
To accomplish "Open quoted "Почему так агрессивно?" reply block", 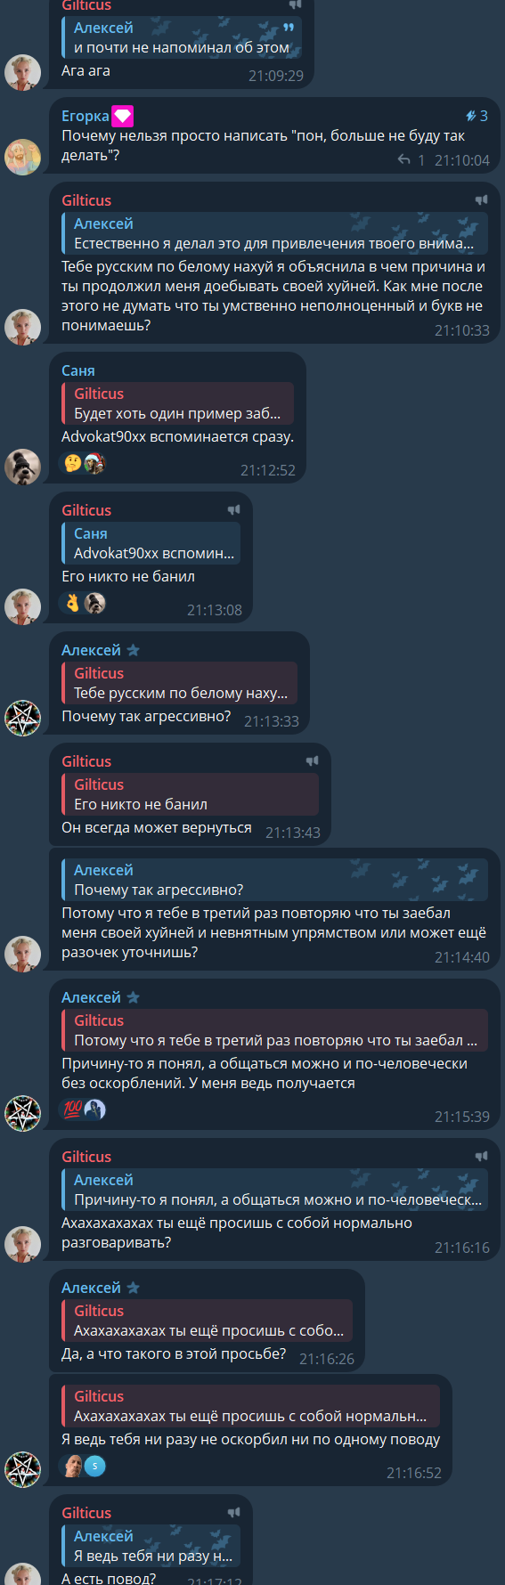I will pyautogui.click(x=274, y=880).
